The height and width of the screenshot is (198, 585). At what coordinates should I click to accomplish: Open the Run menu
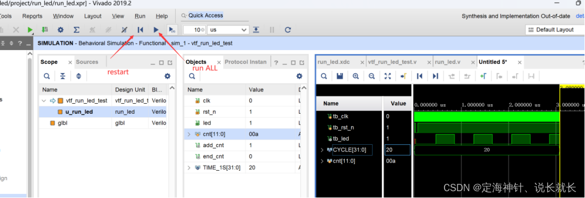(140, 16)
